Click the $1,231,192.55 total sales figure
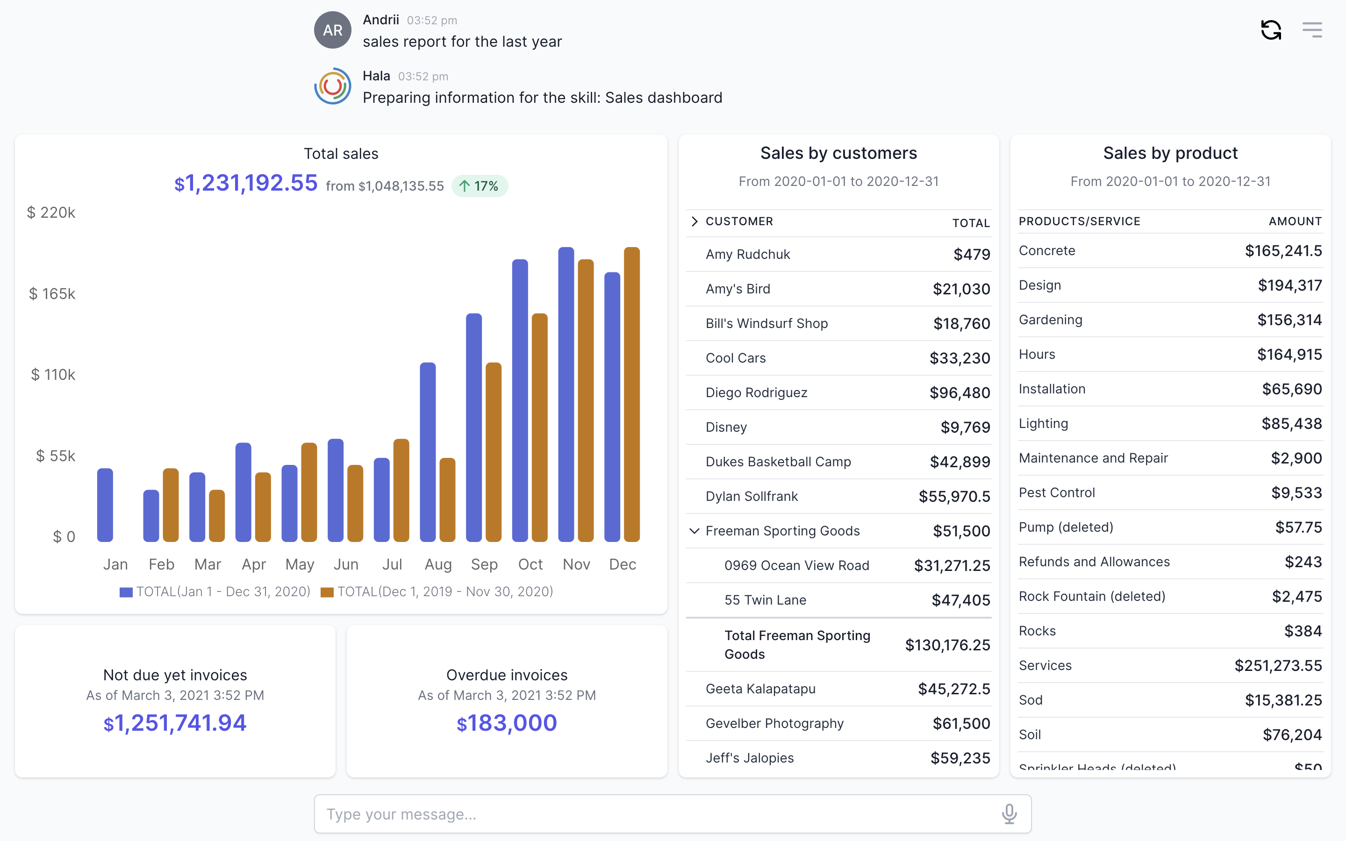1346x841 pixels. (246, 183)
